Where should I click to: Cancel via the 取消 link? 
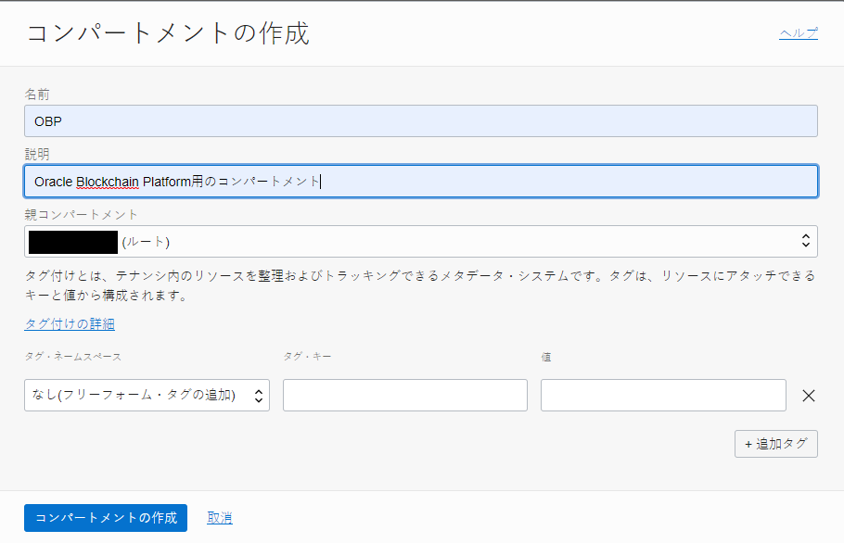219,518
